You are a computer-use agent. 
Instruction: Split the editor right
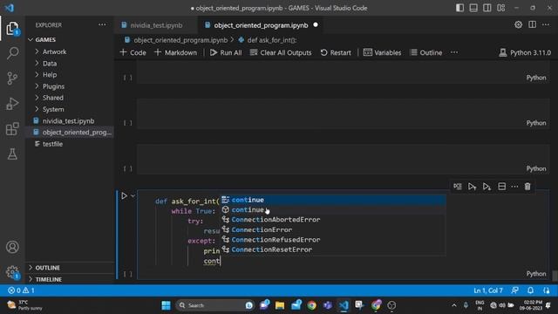[532, 24]
